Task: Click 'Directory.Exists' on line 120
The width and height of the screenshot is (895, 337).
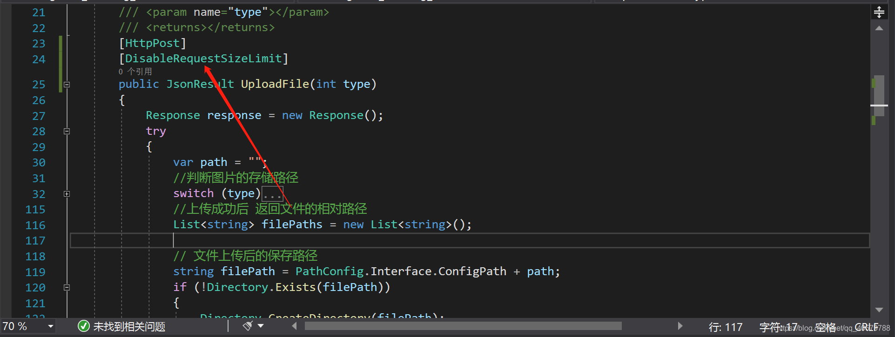Action: click(261, 287)
